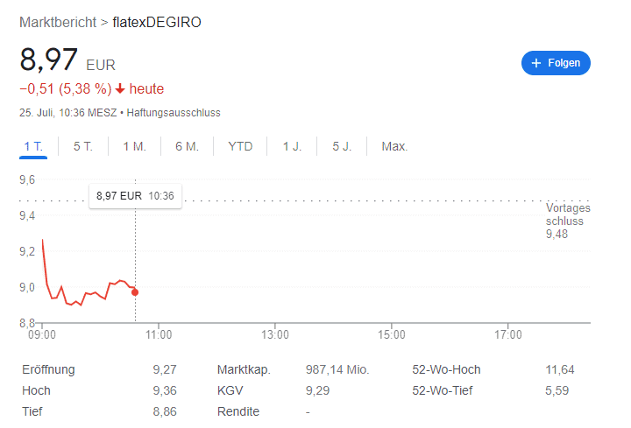Open the Marktbericht breadcrumb link
The image size is (631, 428).
58,22
